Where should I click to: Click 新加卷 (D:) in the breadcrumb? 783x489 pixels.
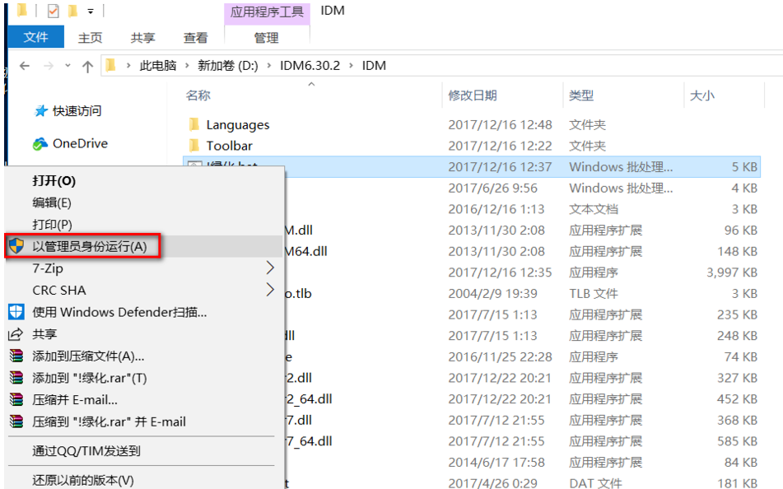click(x=228, y=65)
